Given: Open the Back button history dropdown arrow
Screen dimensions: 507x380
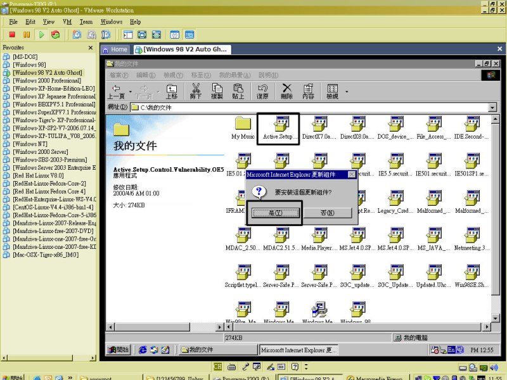Looking at the screenshot, I should (x=131, y=92).
